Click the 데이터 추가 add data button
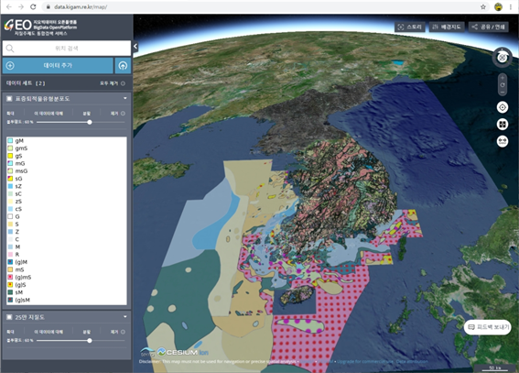Image resolution: width=519 pixels, height=373 pixels. click(x=58, y=66)
